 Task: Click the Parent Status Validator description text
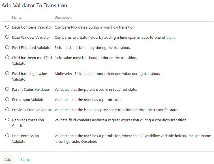(x=96, y=90)
